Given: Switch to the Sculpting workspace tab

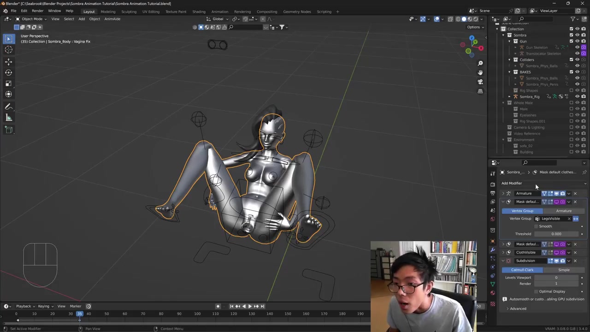Looking at the screenshot, I should tap(129, 12).
